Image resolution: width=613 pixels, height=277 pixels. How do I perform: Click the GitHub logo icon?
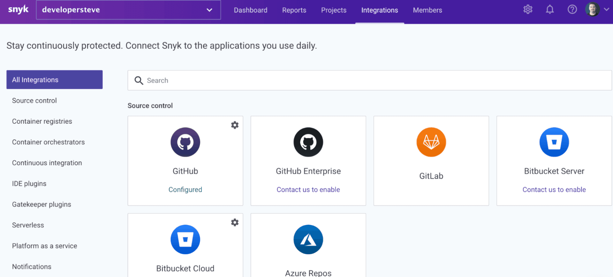tap(185, 142)
